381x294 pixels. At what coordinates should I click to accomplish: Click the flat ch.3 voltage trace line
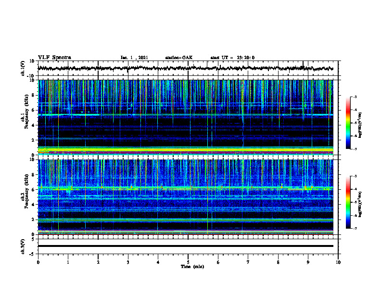point(185,246)
